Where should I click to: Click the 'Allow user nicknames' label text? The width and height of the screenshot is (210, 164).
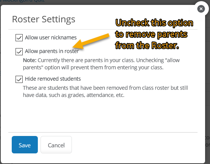[x=51, y=37]
